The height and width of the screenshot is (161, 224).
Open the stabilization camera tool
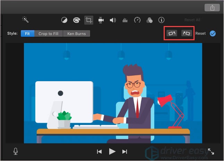tap(101, 20)
